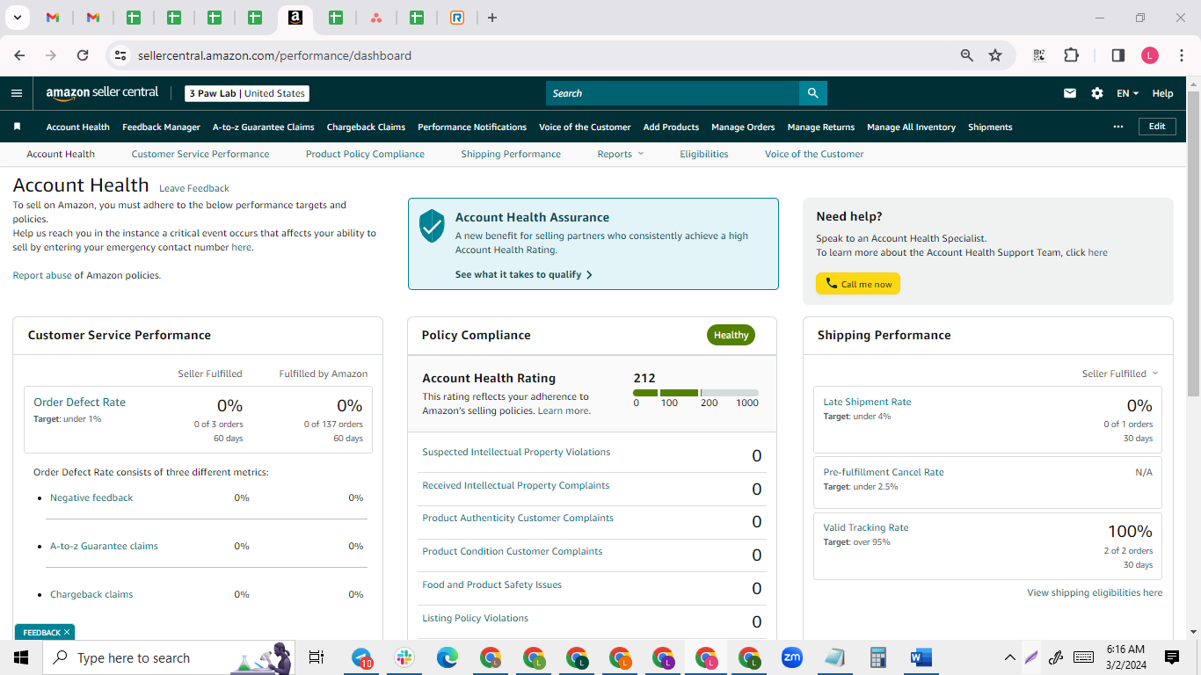Open the QR code extension icon
The width and height of the screenshot is (1201, 675).
1039,55
